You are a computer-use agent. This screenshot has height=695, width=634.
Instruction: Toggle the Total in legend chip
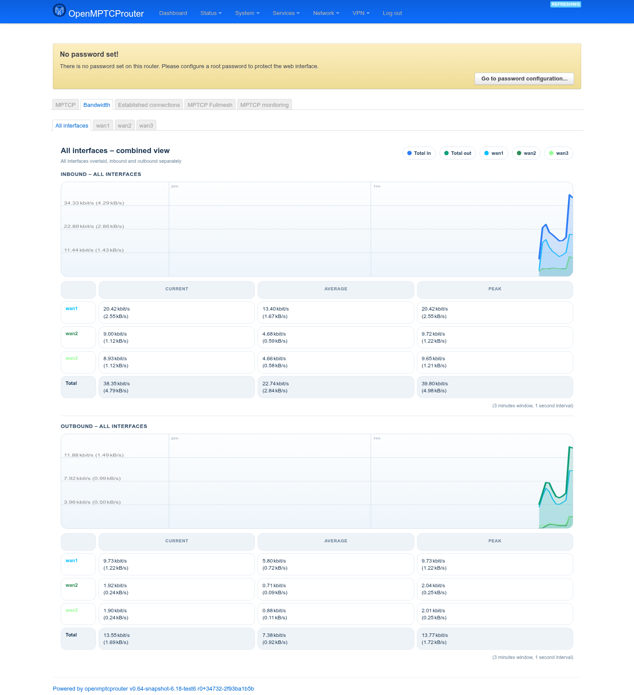(x=419, y=153)
